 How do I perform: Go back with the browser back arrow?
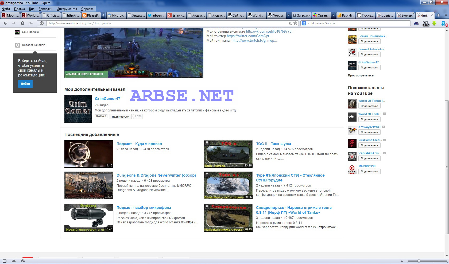(6, 23)
